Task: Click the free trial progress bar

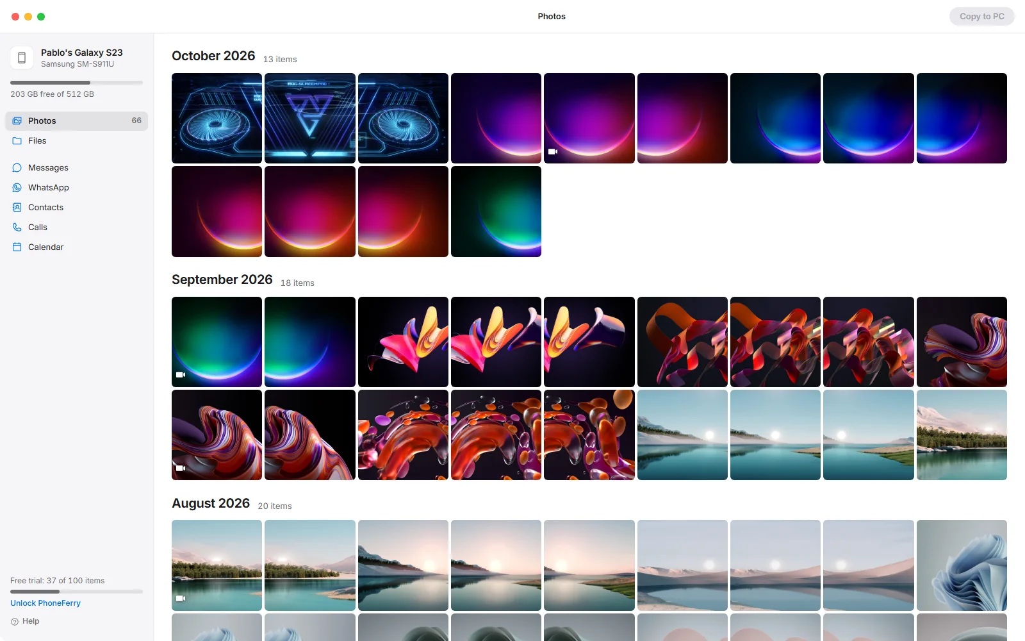Action: [x=77, y=592]
